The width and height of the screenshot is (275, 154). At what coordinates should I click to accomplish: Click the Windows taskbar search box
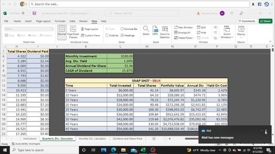[44, 150]
